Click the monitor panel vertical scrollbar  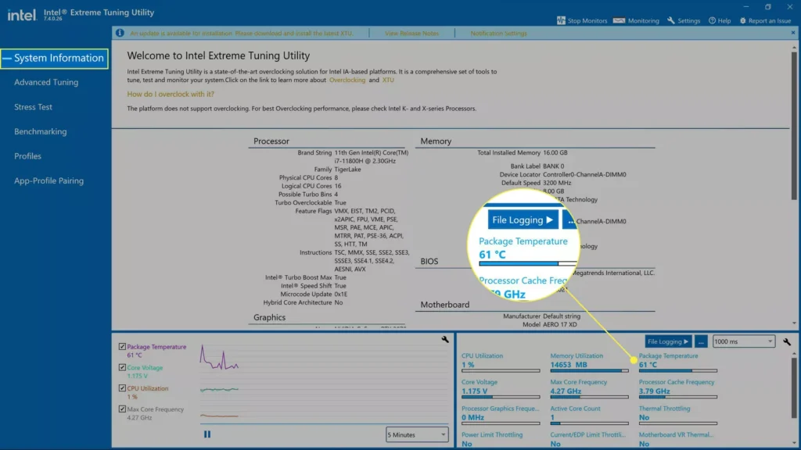click(x=794, y=387)
